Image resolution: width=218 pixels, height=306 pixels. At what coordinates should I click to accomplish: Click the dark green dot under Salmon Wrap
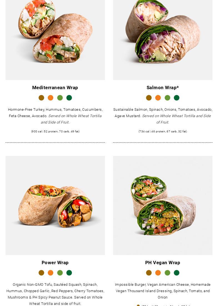[177, 98]
